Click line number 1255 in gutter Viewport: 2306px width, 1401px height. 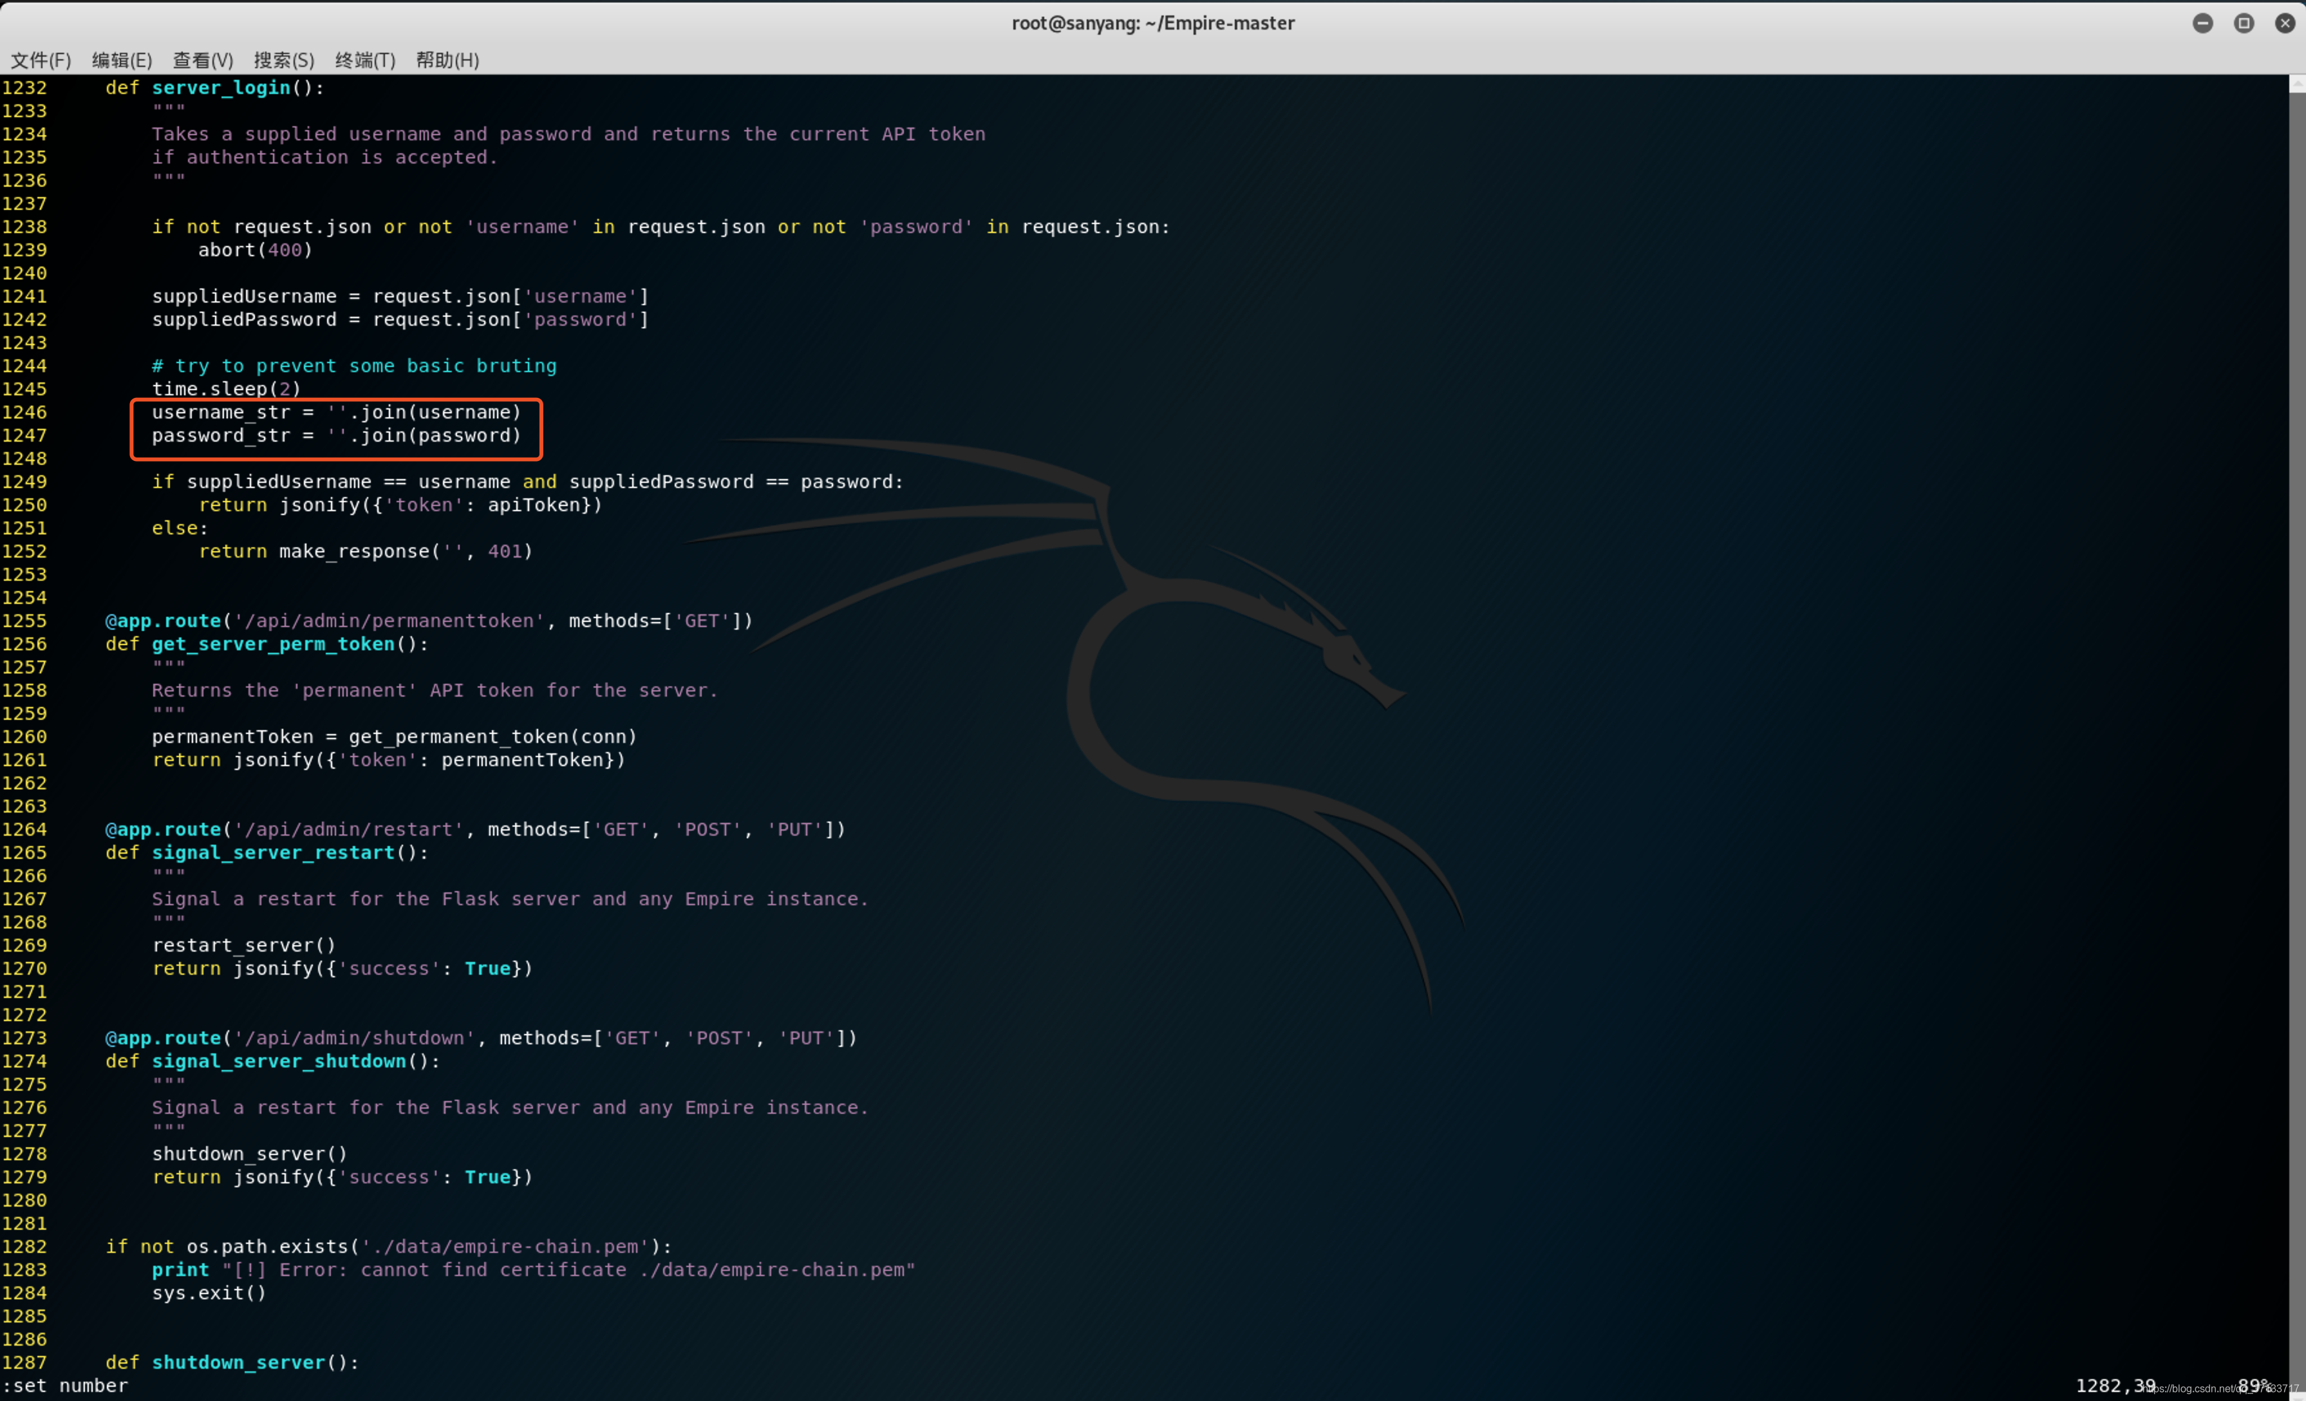[24, 621]
